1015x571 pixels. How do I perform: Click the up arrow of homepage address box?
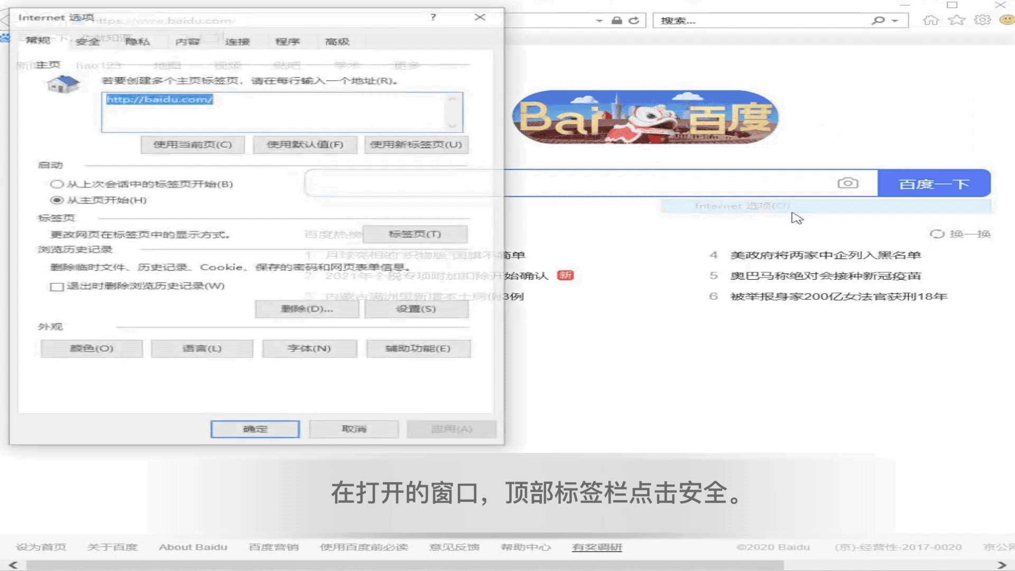coord(453,98)
